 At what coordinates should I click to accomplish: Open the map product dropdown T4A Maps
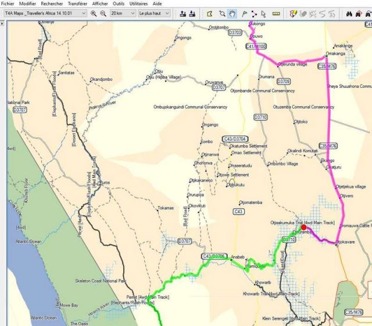click(45, 13)
